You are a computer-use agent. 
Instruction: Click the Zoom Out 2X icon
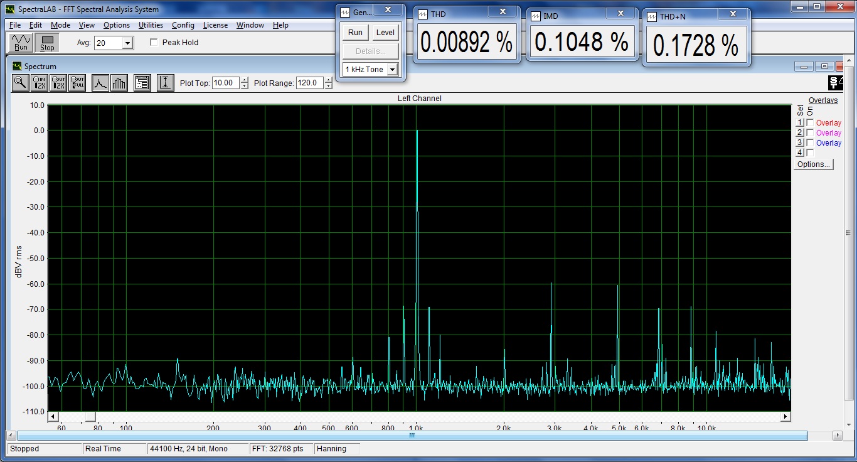[x=58, y=83]
